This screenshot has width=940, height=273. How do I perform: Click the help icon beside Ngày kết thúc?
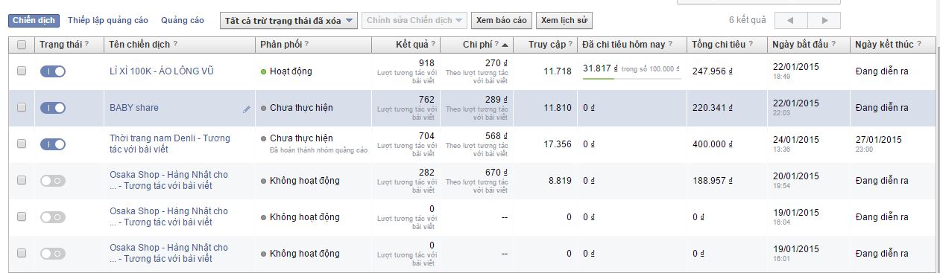[920, 44]
